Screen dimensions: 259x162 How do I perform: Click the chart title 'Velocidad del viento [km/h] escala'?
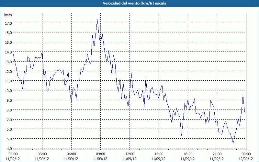coord(134,3)
